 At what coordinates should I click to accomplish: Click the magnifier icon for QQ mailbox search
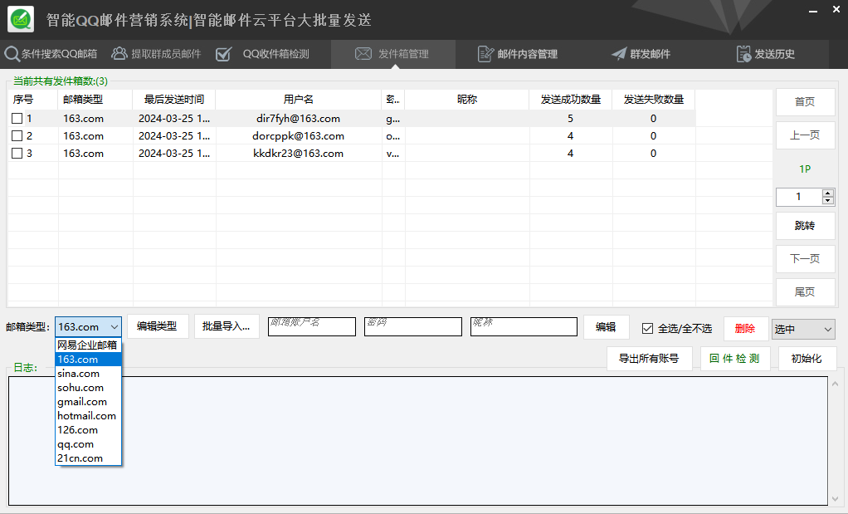click(x=12, y=54)
